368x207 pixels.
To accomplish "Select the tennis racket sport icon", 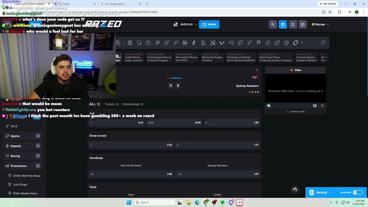I will coord(158,43).
